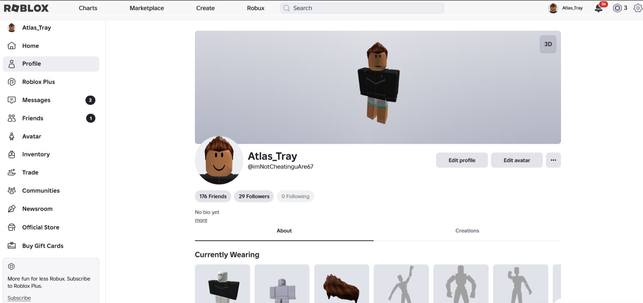Open the Create menu item
The image size is (643, 303).
(x=206, y=8)
